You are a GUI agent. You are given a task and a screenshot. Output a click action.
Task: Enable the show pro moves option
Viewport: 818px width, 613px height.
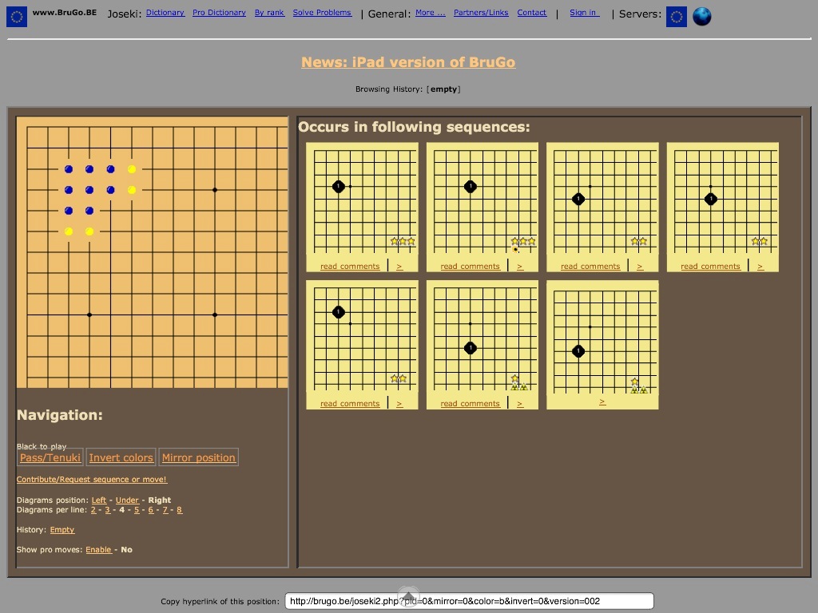pos(98,550)
